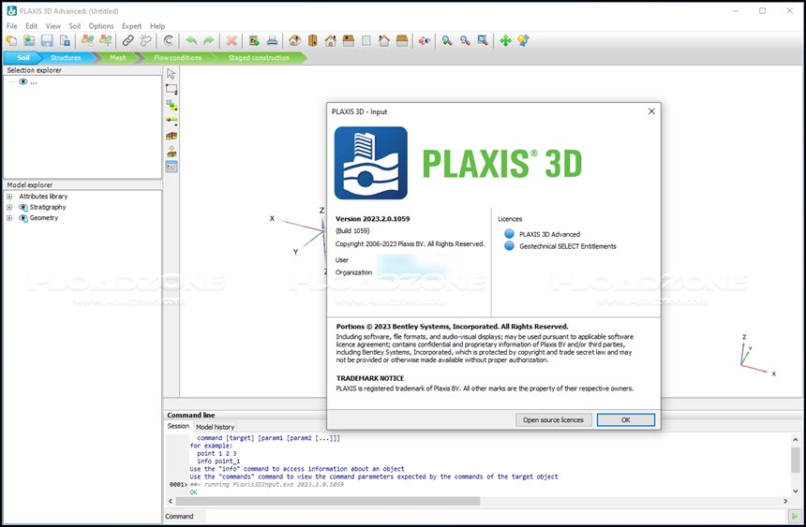Click the PLAXIS 3D Advanced licence entry

tap(549, 234)
